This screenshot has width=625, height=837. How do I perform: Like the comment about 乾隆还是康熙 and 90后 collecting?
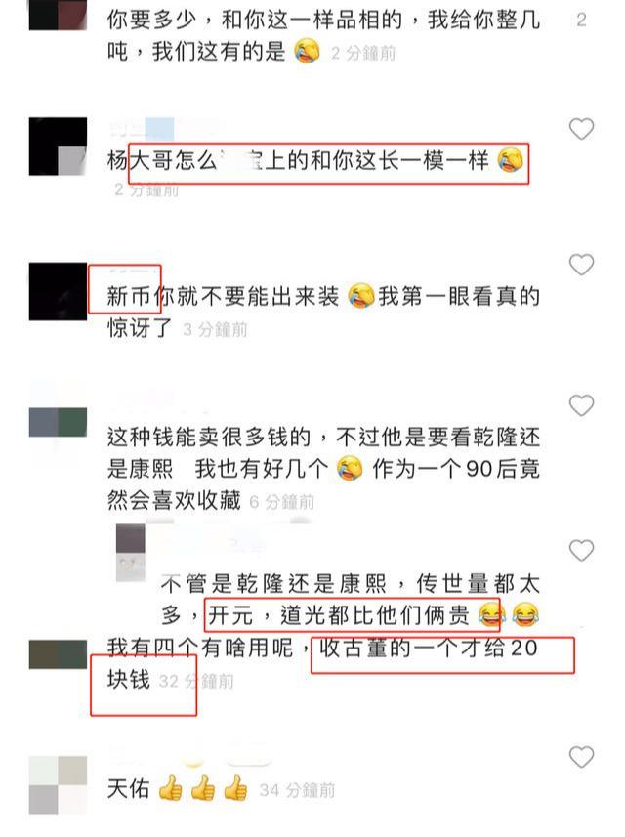pyautogui.click(x=581, y=405)
